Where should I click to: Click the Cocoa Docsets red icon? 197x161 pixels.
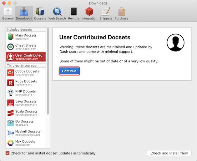(x=11, y=73)
